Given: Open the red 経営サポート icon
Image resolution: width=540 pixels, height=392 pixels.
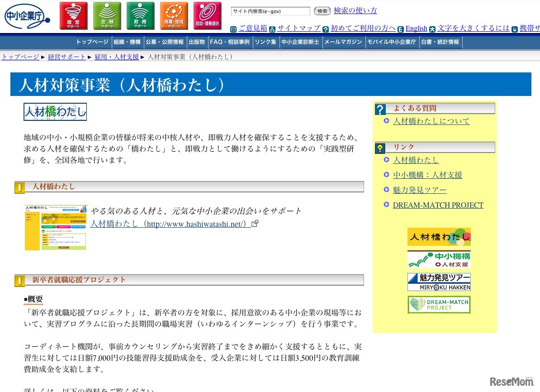Looking at the screenshot, I should pos(73,16).
